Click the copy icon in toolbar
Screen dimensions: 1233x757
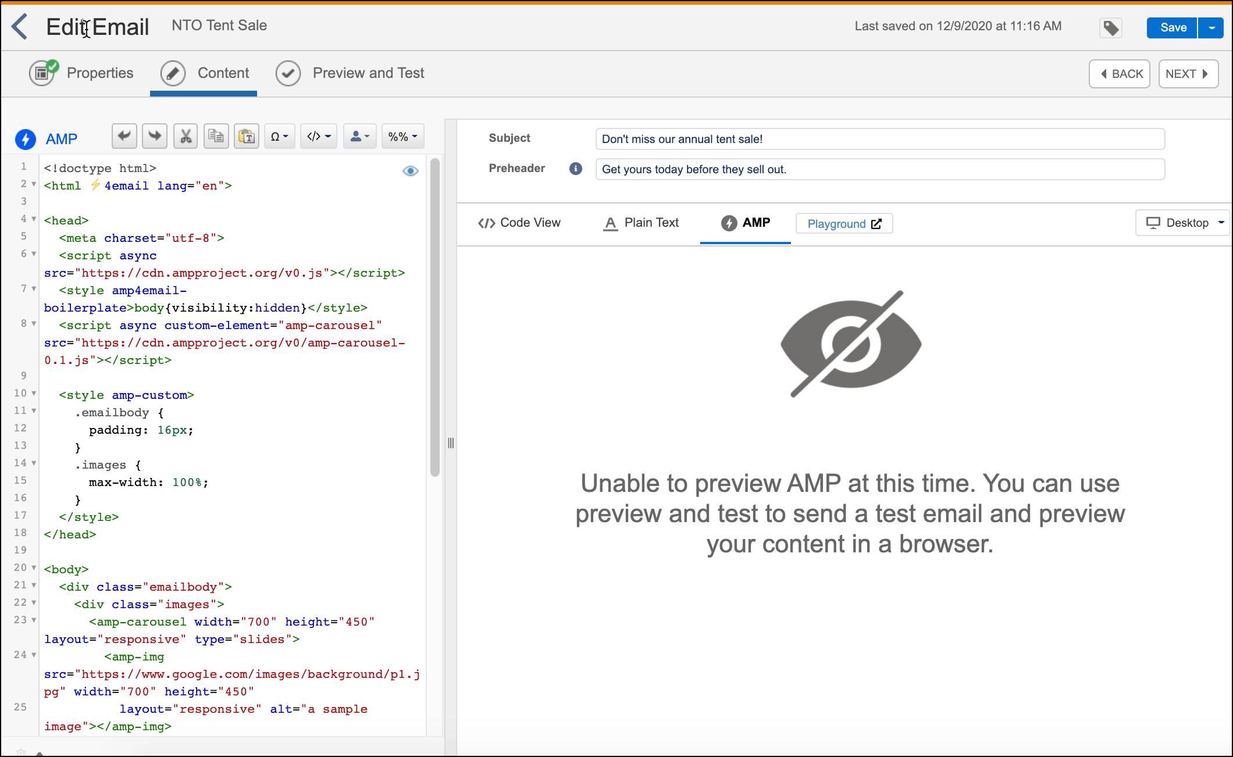pos(217,137)
